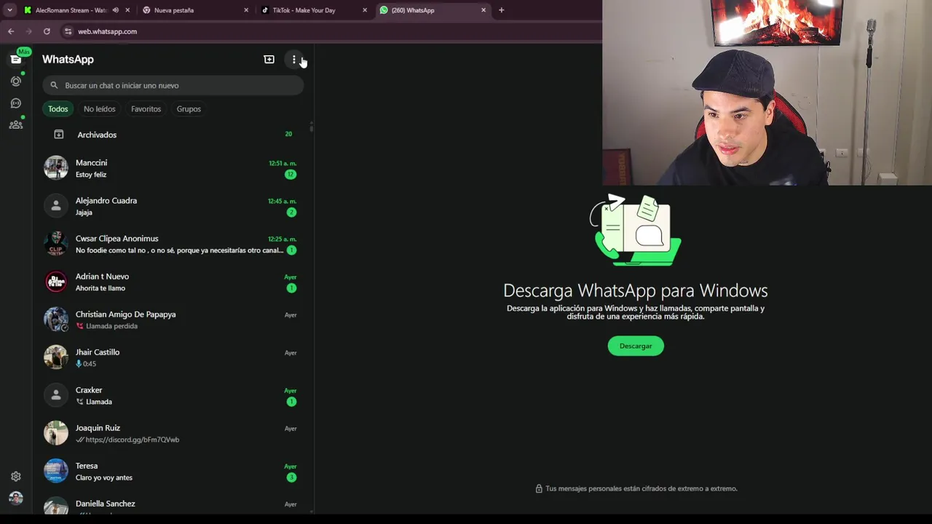This screenshot has width=932, height=524.
Task: Close the TikTok browser tab
Action: [x=365, y=10]
